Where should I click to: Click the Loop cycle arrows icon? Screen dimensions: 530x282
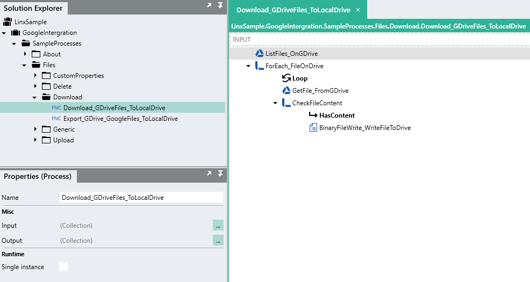point(287,78)
